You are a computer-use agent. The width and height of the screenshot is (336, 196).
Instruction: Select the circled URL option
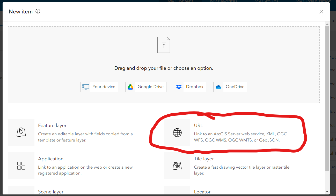click(228, 132)
